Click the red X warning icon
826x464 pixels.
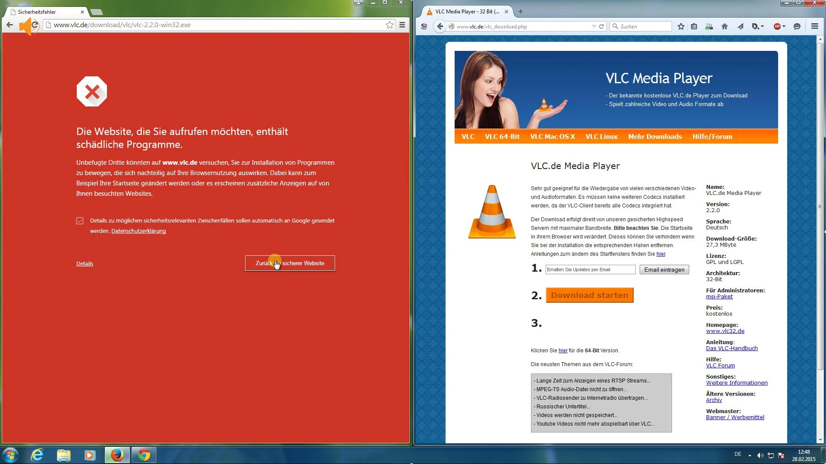[92, 91]
